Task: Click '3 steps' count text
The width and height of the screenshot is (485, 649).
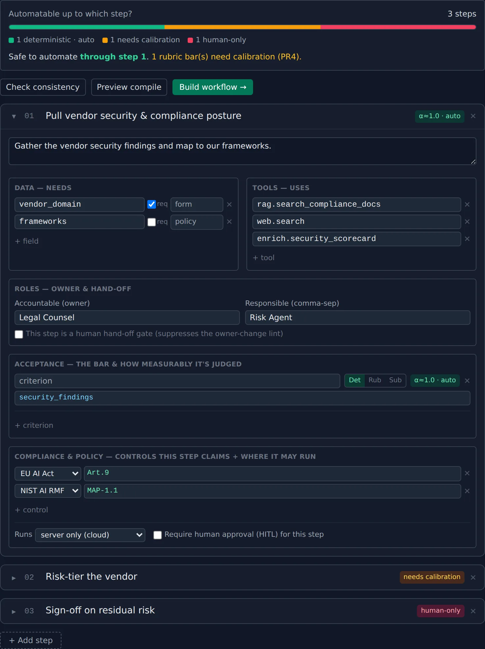Action: (462, 14)
